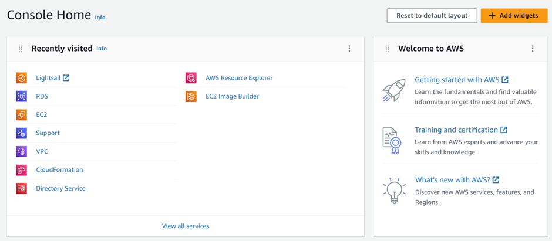Click the Info link beside Console Home

[x=100, y=17]
